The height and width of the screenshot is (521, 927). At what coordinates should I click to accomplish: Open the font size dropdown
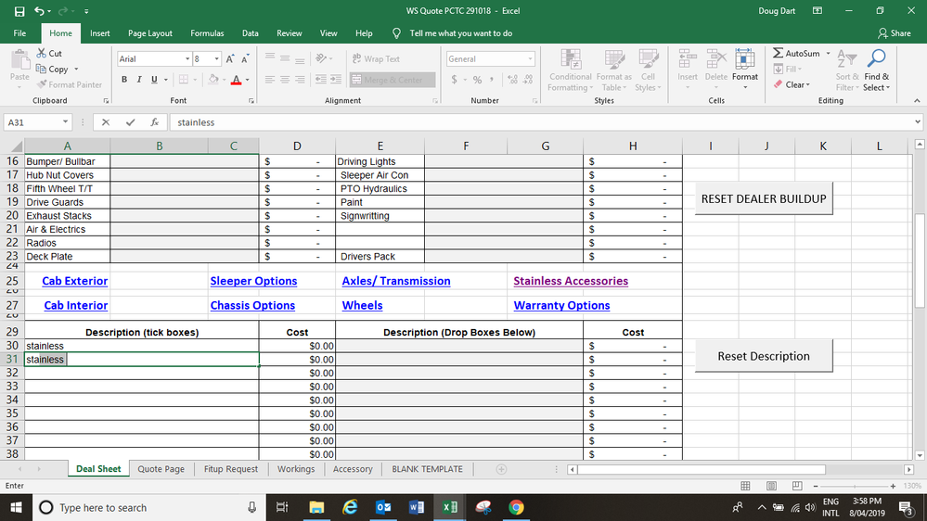pos(217,59)
